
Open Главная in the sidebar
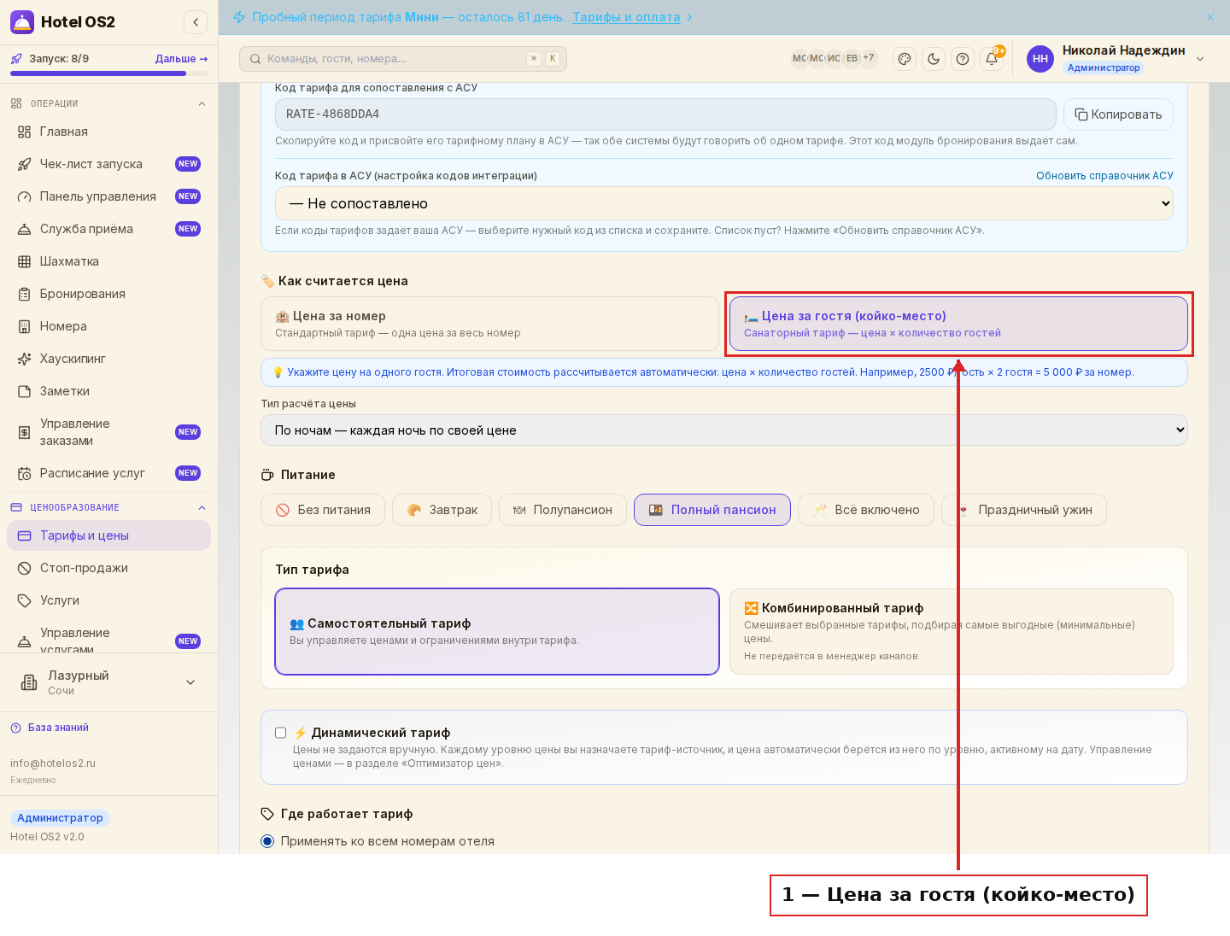pos(108,132)
